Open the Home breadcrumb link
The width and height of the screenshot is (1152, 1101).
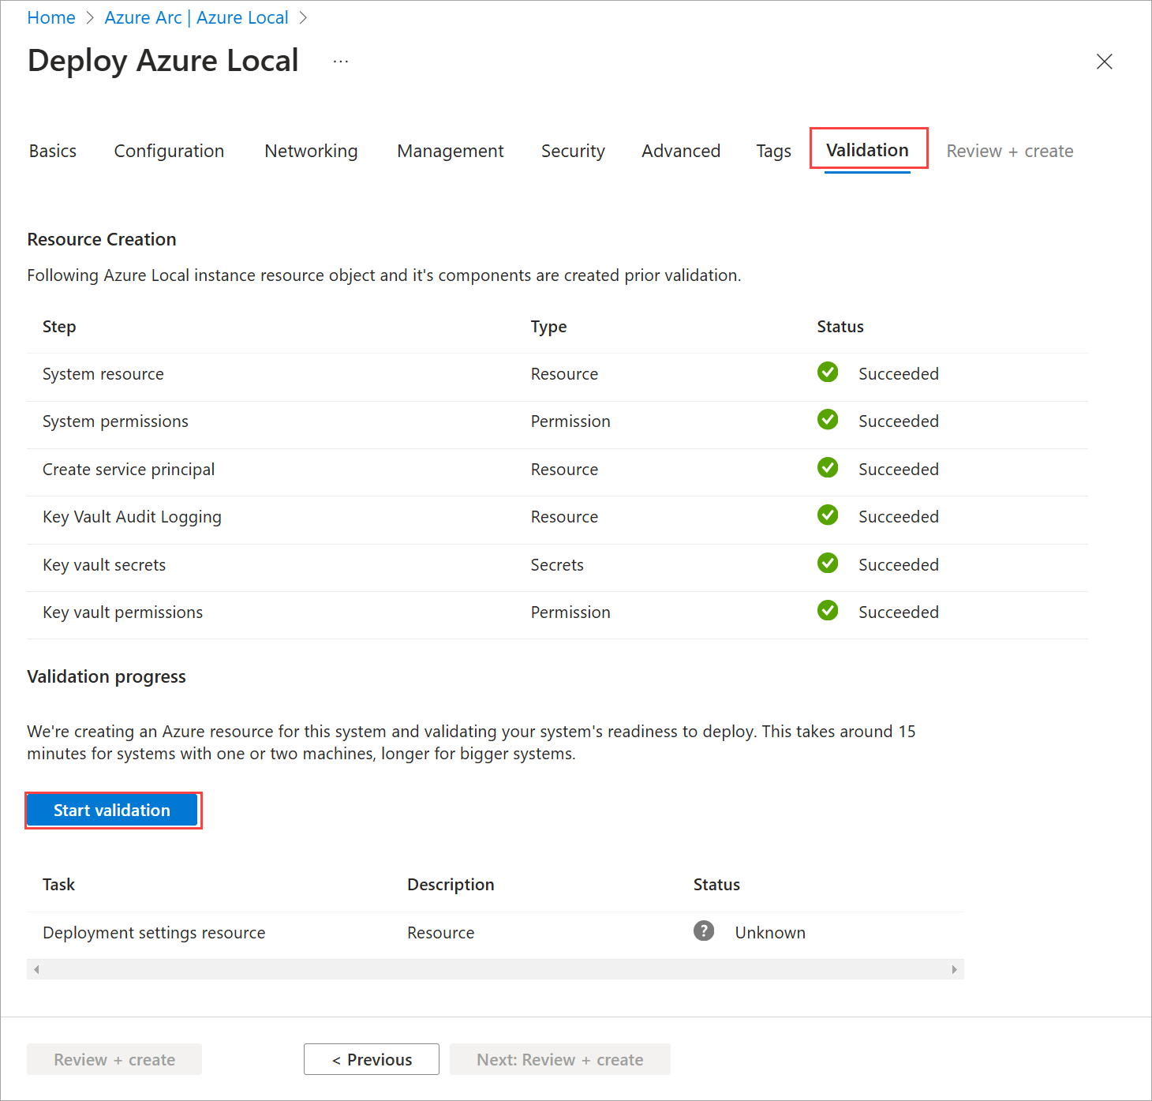(51, 17)
